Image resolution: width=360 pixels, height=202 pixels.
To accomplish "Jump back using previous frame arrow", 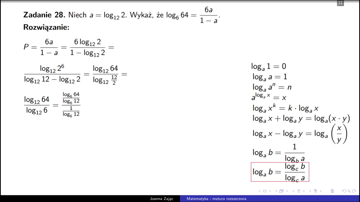I will pos(276,191).
